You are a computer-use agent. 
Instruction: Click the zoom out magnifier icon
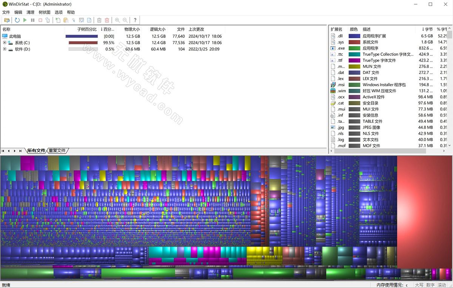click(x=125, y=20)
